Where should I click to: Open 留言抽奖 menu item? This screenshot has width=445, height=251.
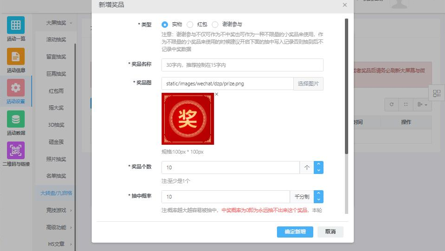tap(56, 57)
